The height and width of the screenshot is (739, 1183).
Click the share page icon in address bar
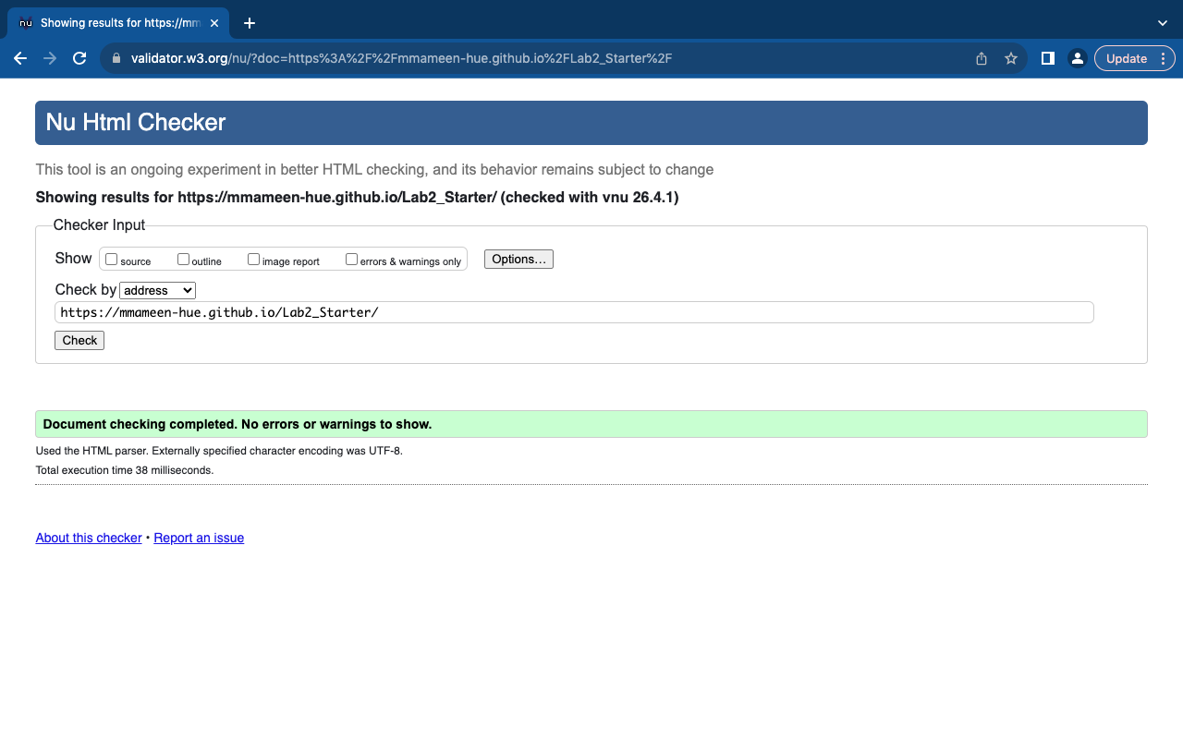(982, 58)
